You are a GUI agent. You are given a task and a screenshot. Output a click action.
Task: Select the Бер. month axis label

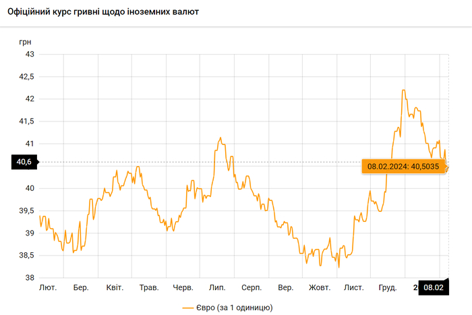pyautogui.click(x=81, y=288)
